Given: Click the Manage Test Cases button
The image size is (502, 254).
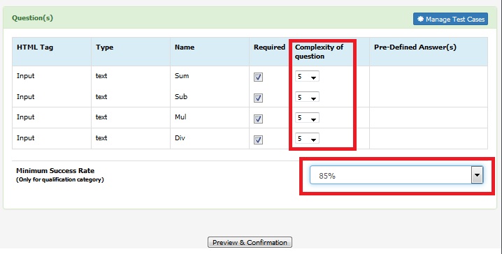Looking at the screenshot, I should pyautogui.click(x=450, y=19).
